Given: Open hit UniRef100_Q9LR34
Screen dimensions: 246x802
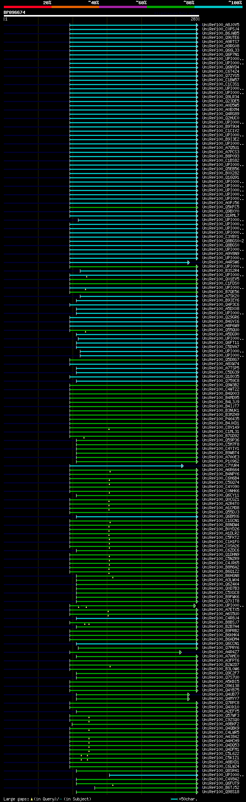Looking at the screenshot, I should click(x=221, y=97).
